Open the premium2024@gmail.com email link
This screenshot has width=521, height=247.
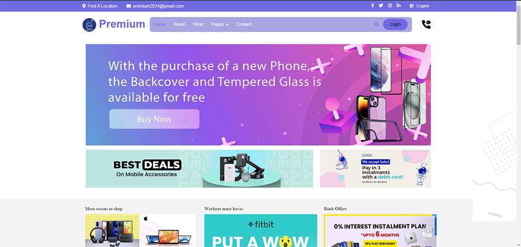158,6
